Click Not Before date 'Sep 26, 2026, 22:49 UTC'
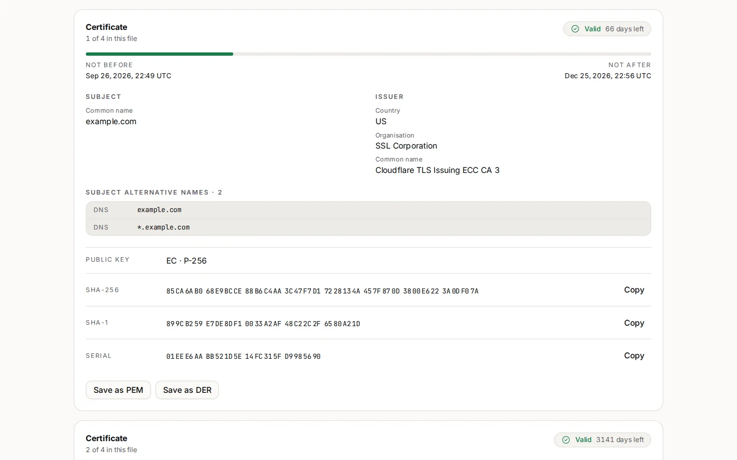This screenshot has height=460, width=737. click(129, 76)
